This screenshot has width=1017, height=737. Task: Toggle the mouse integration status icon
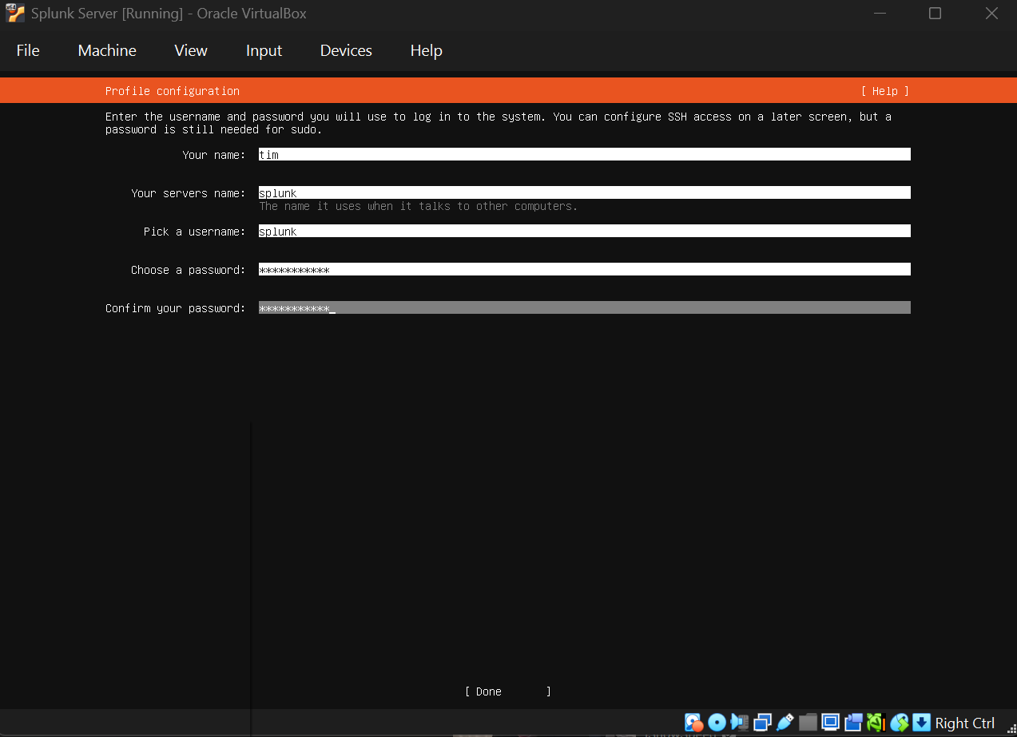[899, 723]
